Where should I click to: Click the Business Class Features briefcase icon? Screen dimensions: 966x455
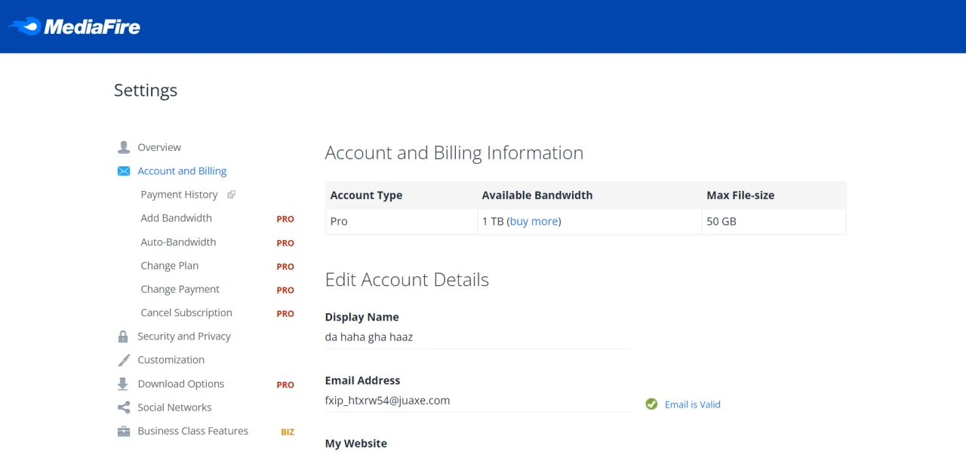124,432
